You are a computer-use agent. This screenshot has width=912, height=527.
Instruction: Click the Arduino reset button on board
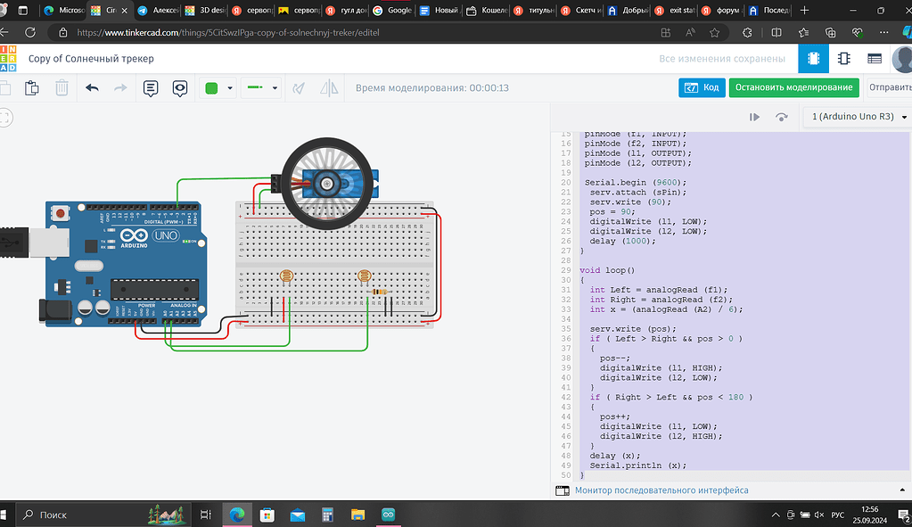pos(60,214)
